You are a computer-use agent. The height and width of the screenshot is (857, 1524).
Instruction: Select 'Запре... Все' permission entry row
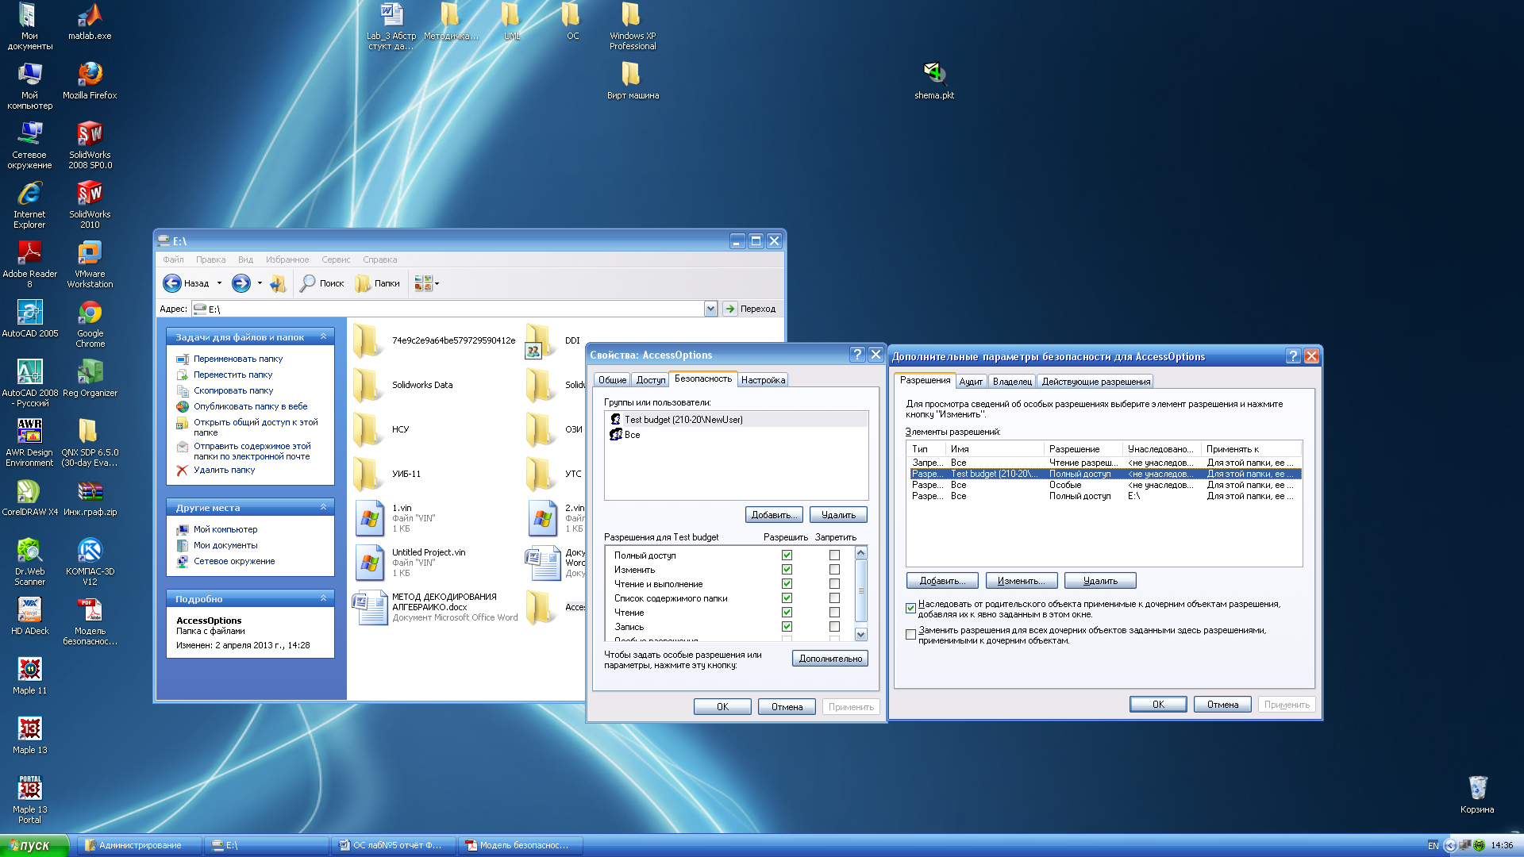1105,463
